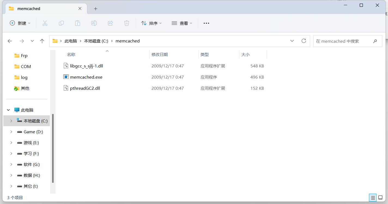Viewport: 388px width, 204px height.
Task: Click the Share icon in toolbar
Action: [110, 23]
